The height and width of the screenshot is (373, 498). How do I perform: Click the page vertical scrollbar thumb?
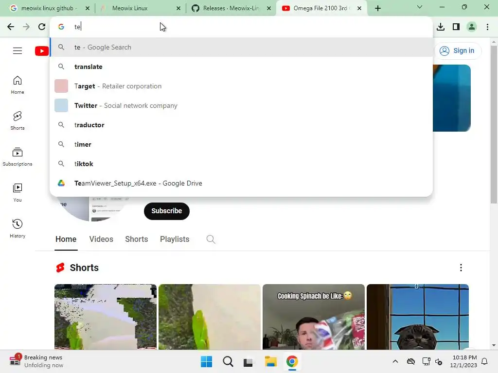point(494,124)
